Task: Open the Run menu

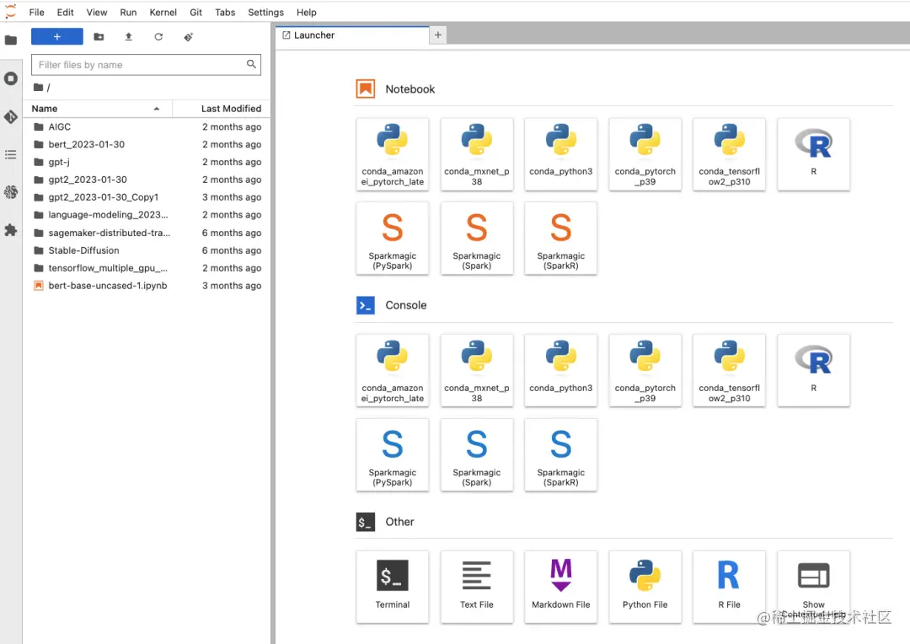Action: coord(128,12)
